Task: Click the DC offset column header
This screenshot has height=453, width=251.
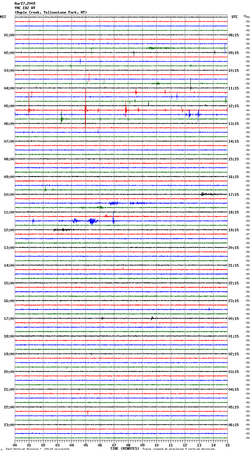Action: 245,16
